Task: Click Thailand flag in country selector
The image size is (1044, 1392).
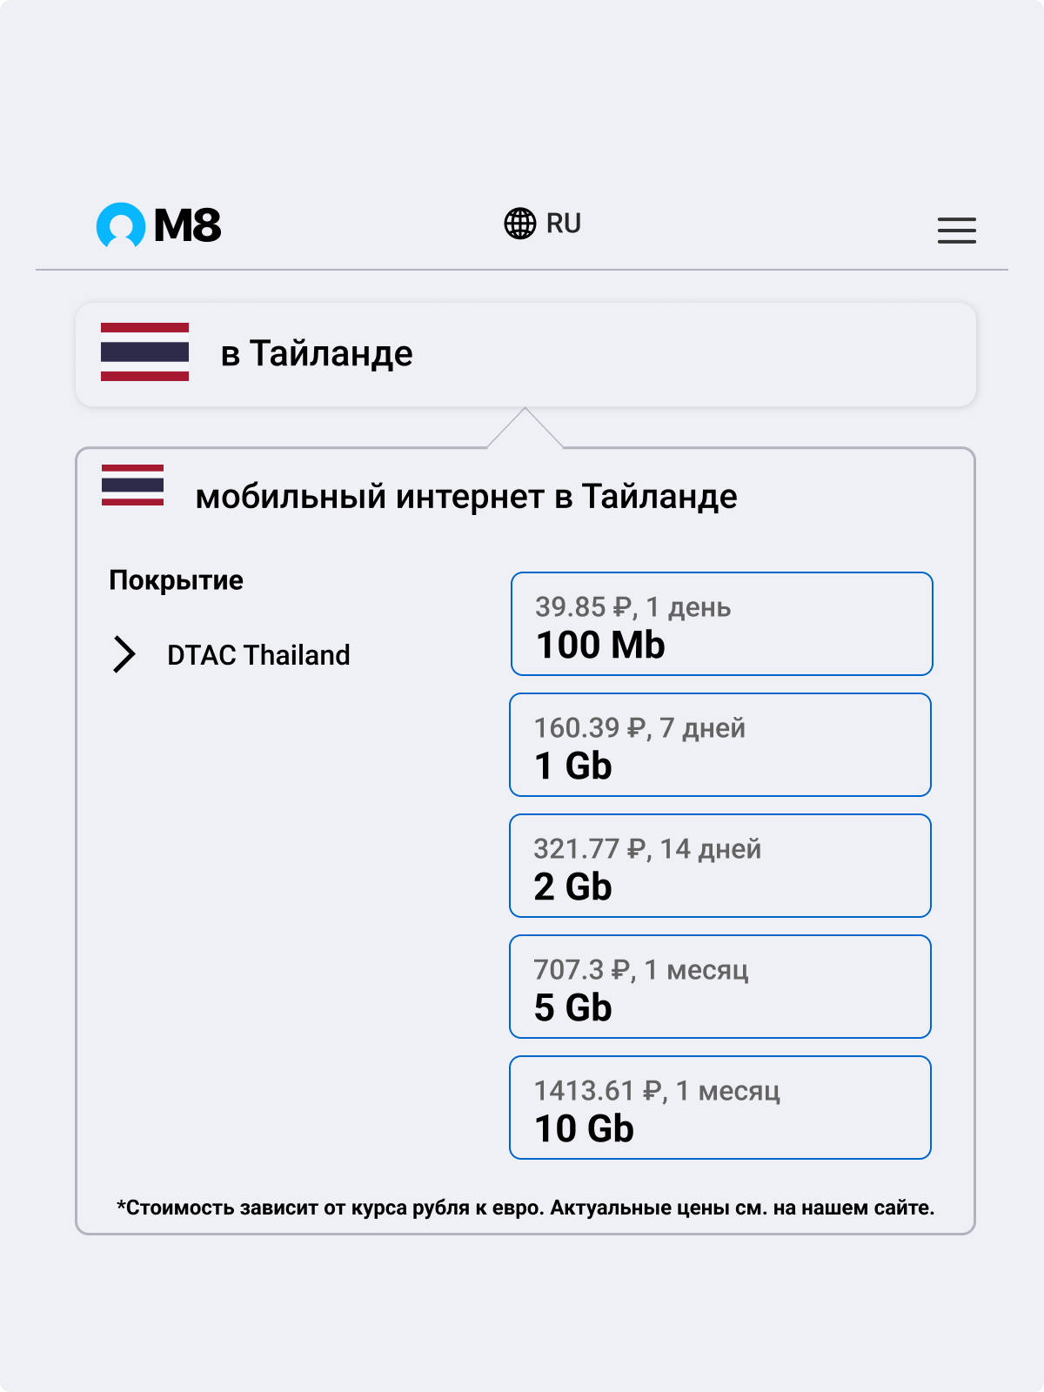Action: (144, 352)
